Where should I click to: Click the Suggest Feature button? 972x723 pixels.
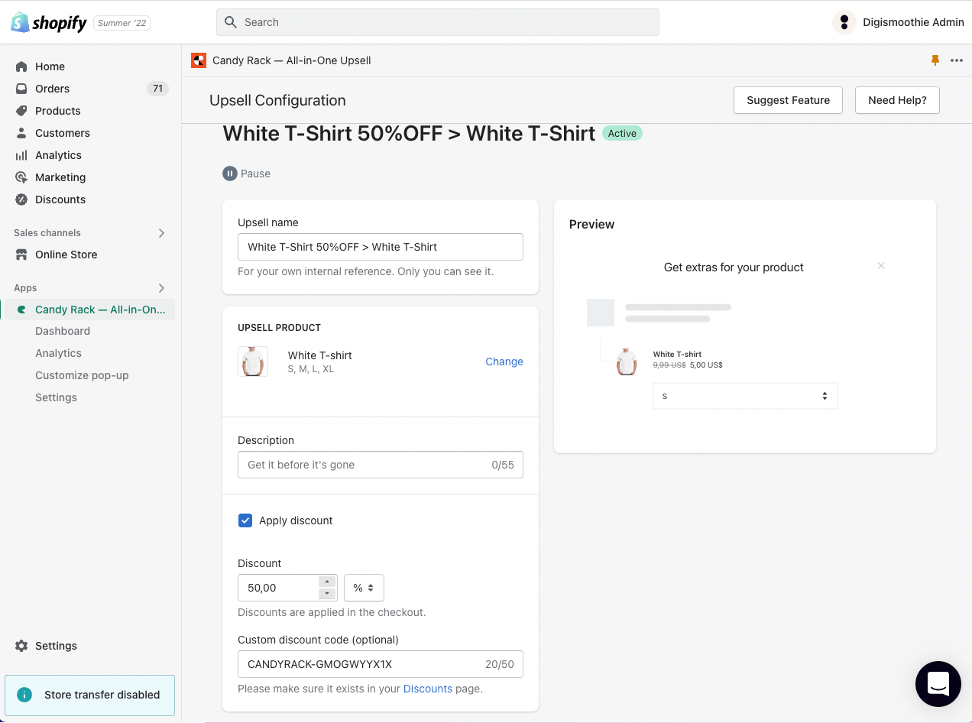click(788, 100)
